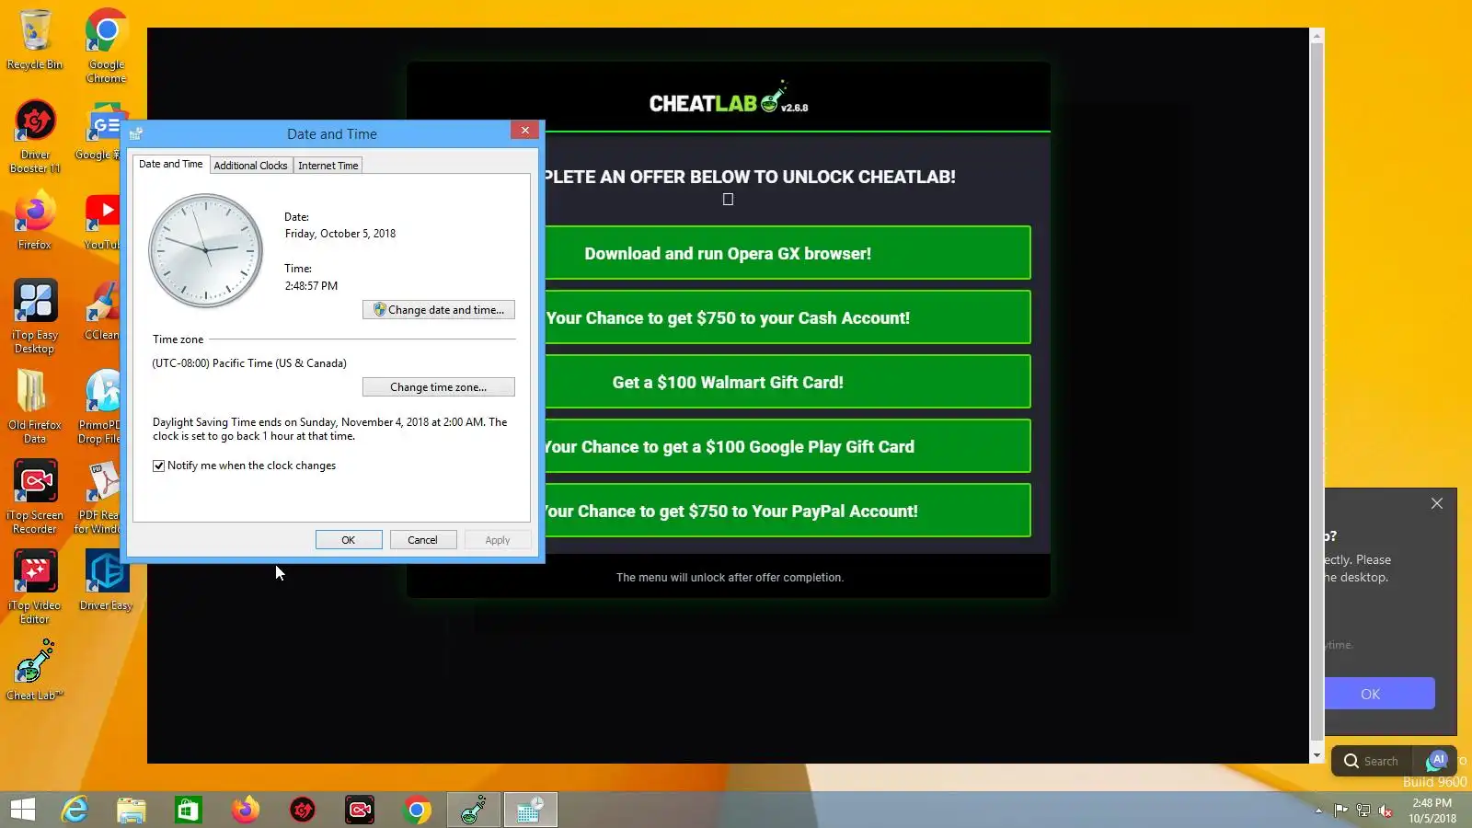Screen dimensions: 1472x828
Task: Click the network icon in the system tray
Action: click(1363, 811)
